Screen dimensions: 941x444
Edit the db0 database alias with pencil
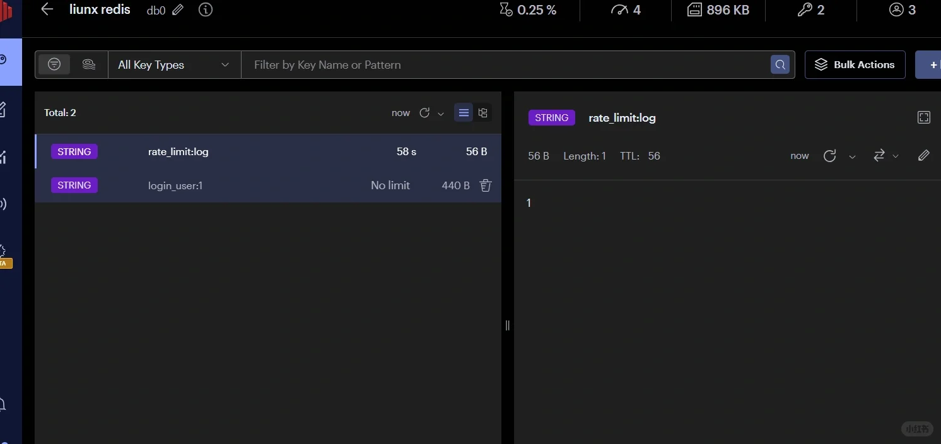pyautogui.click(x=178, y=10)
